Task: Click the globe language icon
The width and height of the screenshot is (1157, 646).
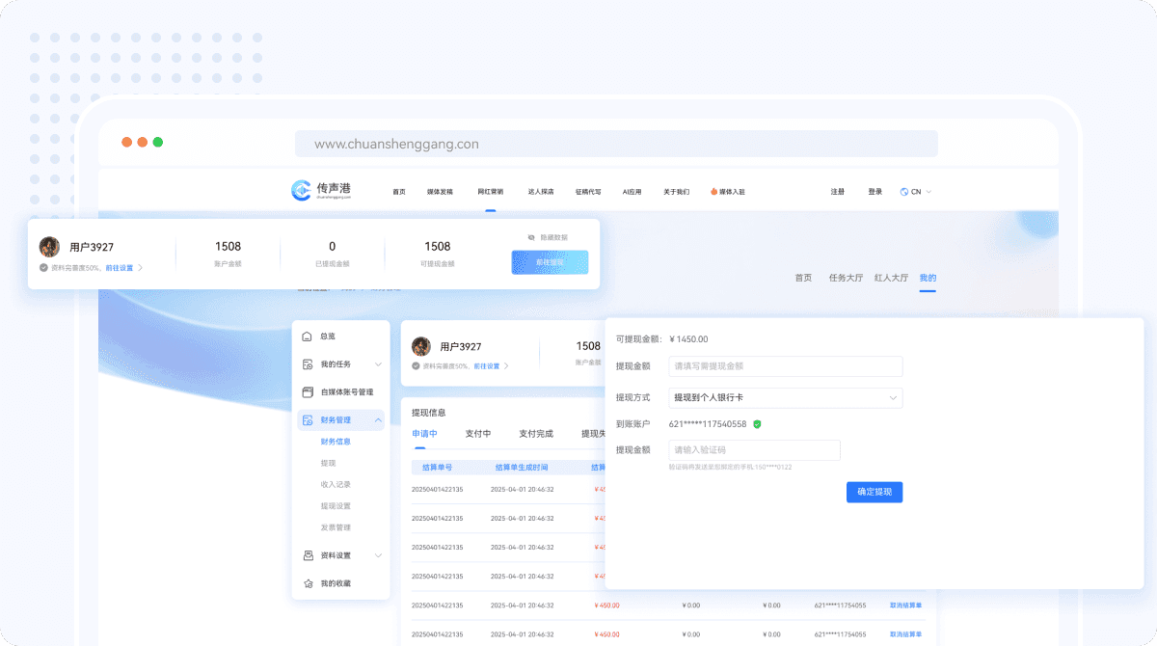Action: pyautogui.click(x=904, y=192)
